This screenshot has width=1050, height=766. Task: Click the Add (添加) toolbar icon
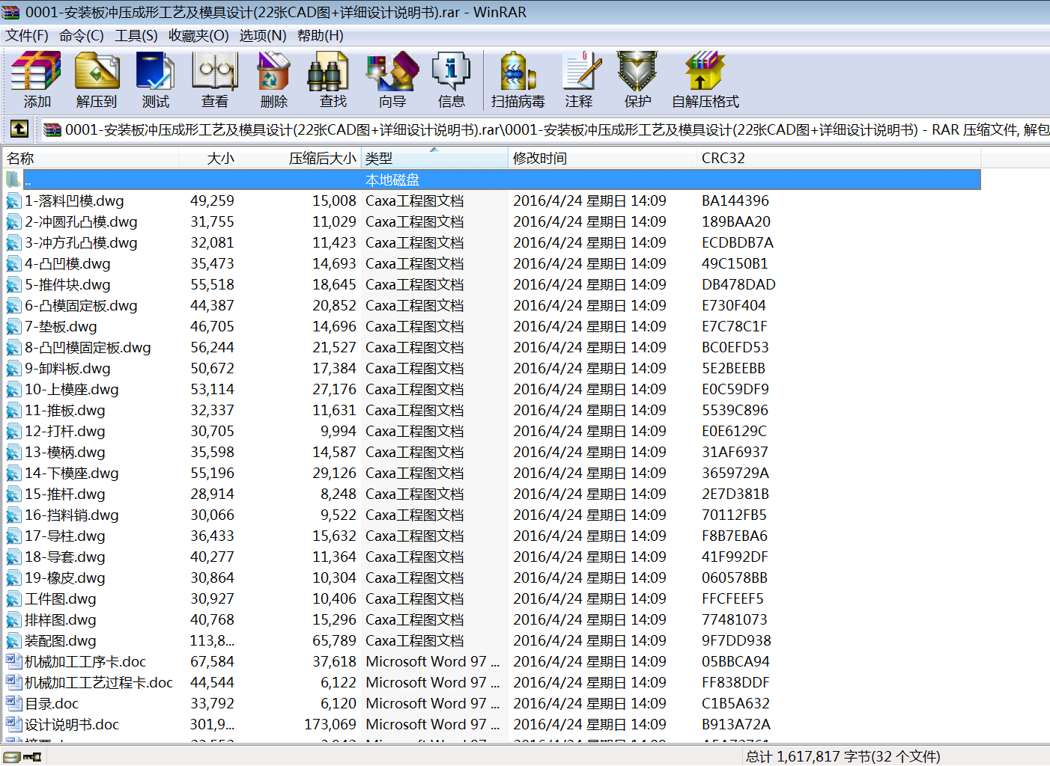point(37,72)
